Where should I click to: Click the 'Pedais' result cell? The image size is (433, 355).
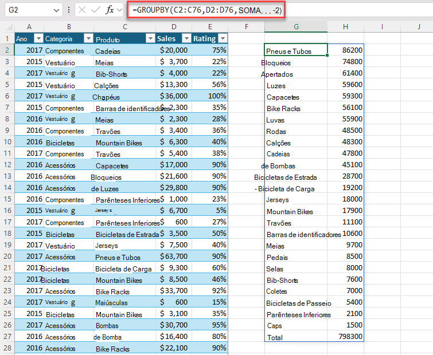click(x=296, y=257)
